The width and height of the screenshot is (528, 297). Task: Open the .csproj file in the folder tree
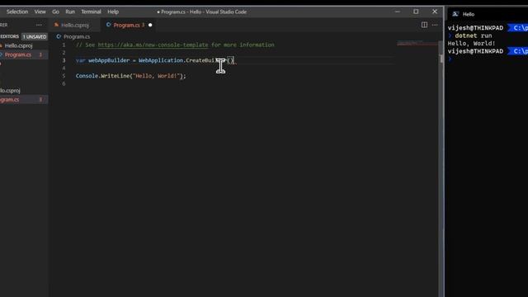(24, 91)
